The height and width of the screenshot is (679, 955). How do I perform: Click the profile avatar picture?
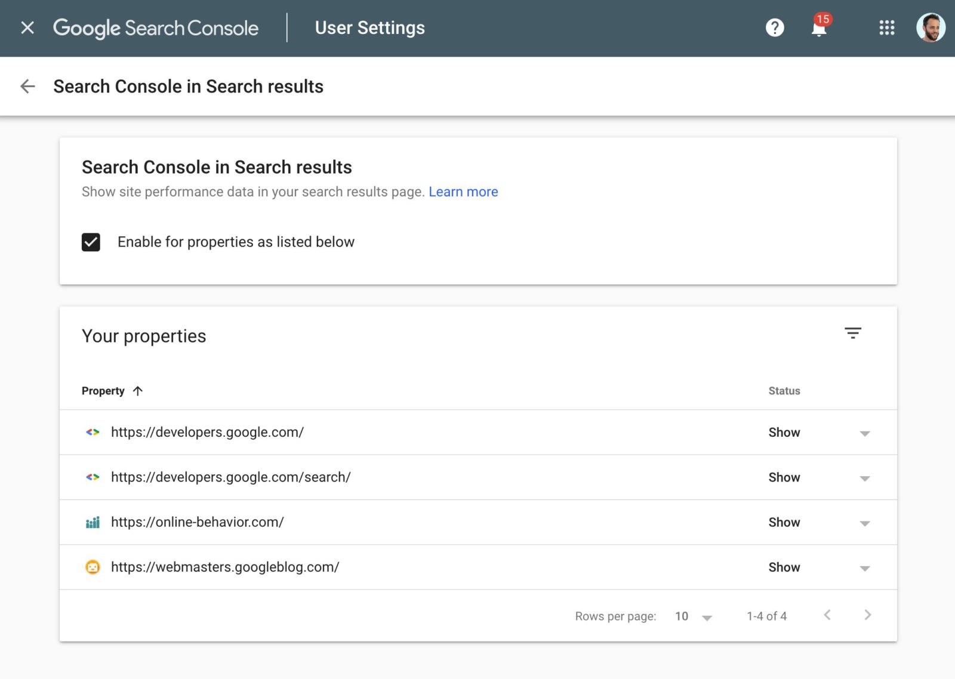click(931, 27)
